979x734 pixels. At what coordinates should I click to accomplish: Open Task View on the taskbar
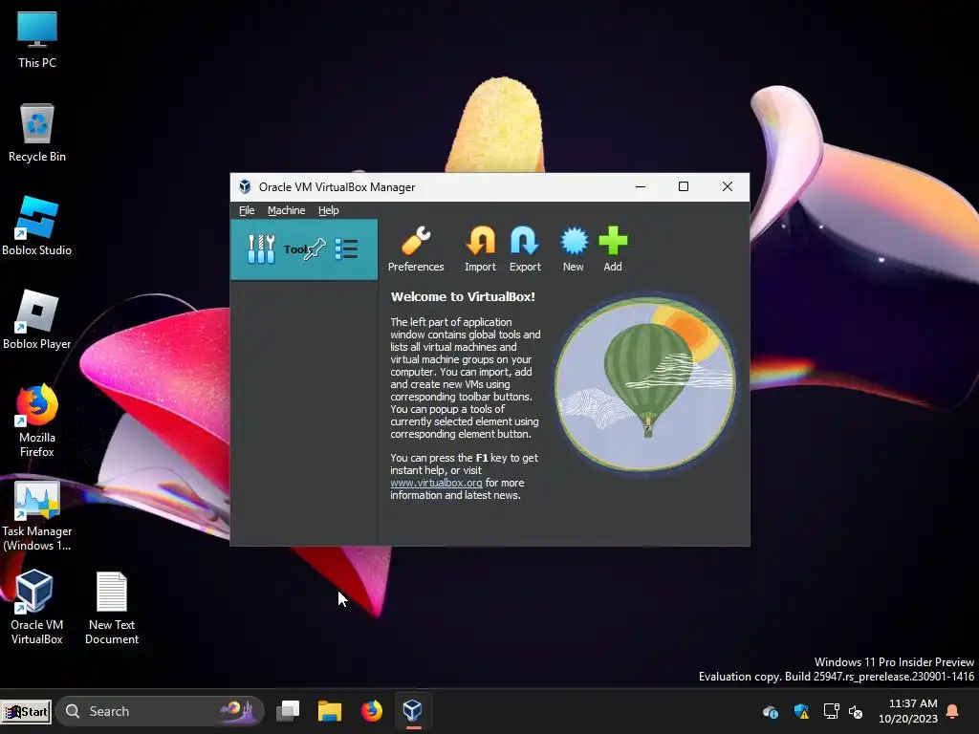[288, 710]
